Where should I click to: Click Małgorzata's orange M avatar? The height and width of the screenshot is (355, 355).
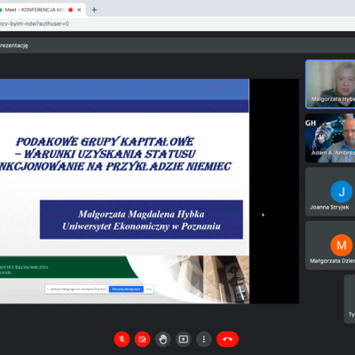point(342,245)
